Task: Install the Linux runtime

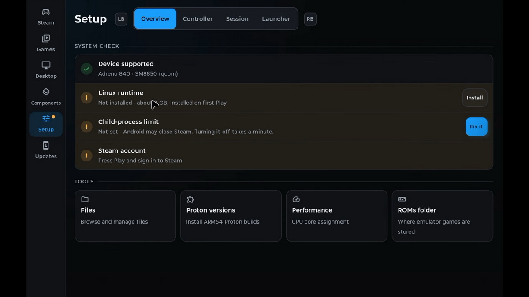Action: (x=475, y=98)
